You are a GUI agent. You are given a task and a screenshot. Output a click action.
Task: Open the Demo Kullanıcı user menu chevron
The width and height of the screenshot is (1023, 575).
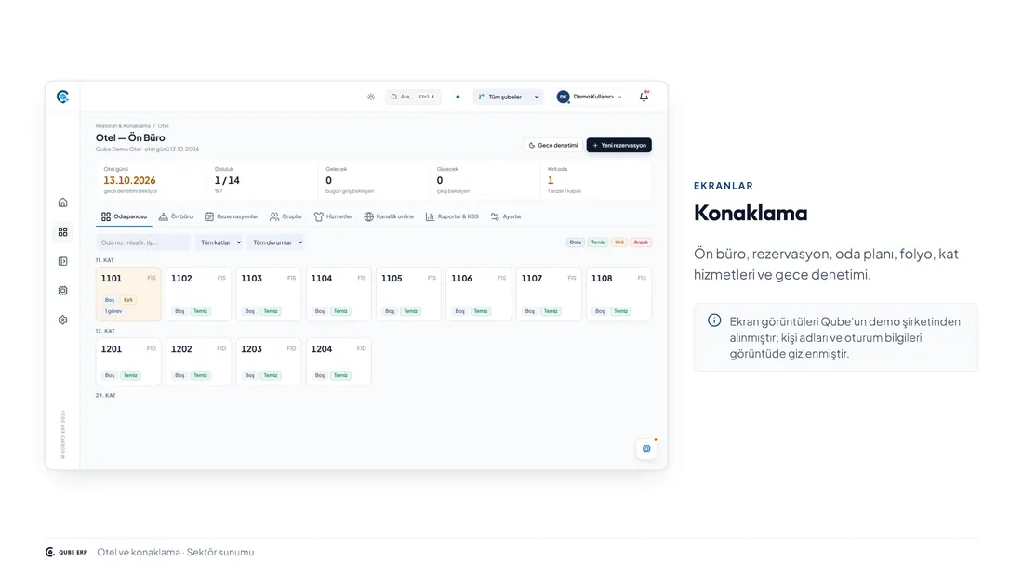[619, 98]
